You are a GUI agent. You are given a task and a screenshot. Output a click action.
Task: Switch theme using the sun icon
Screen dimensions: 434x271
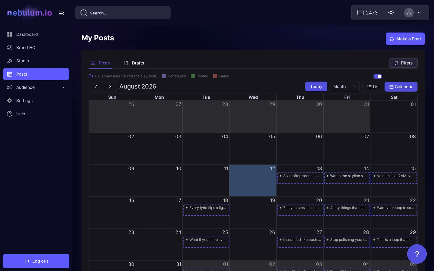click(x=391, y=12)
